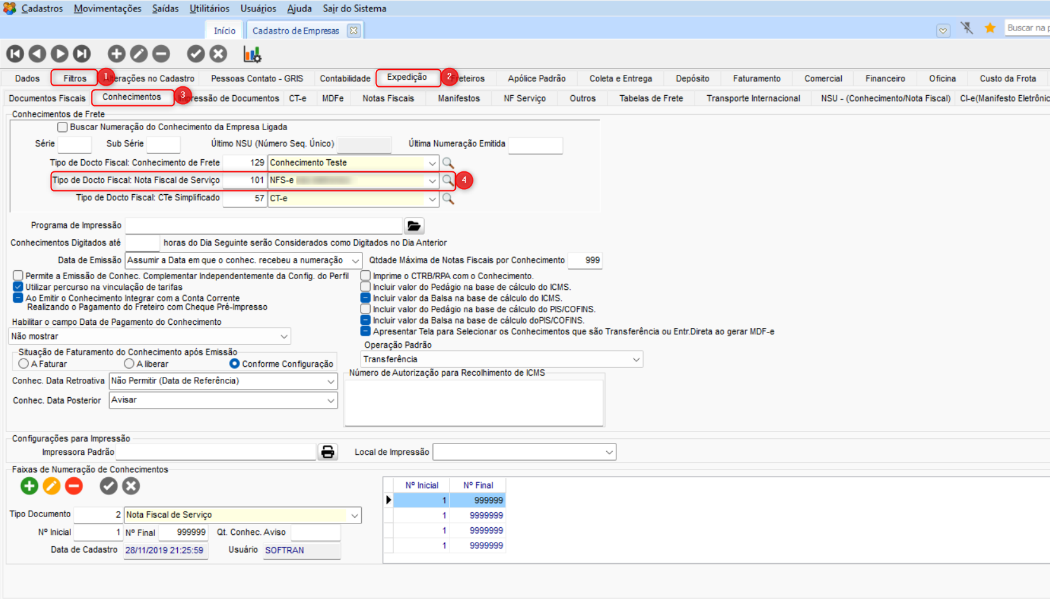Open the Movimentações menu
1050x599 pixels.
[107, 8]
